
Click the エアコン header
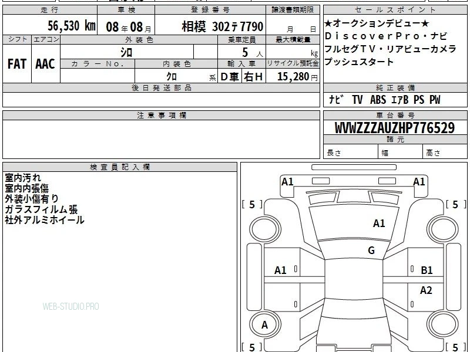(x=46, y=39)
